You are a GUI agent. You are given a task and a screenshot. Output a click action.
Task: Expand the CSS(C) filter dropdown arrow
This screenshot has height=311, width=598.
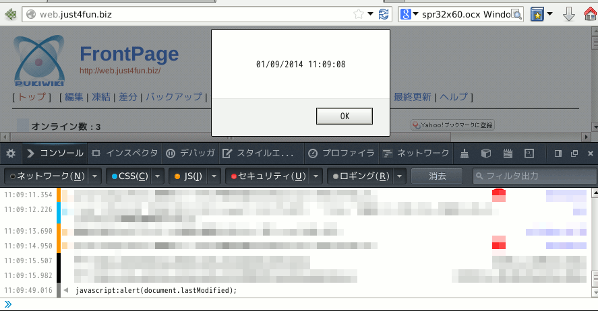tap(158, 176)
